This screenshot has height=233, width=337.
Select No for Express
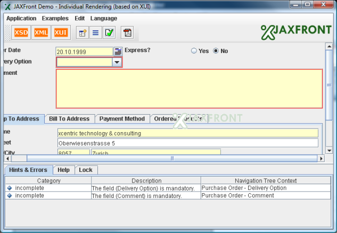[216, 51]
